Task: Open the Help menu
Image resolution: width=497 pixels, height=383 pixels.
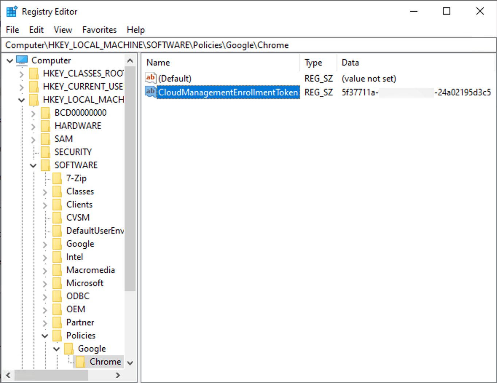Action: [136, 30]
